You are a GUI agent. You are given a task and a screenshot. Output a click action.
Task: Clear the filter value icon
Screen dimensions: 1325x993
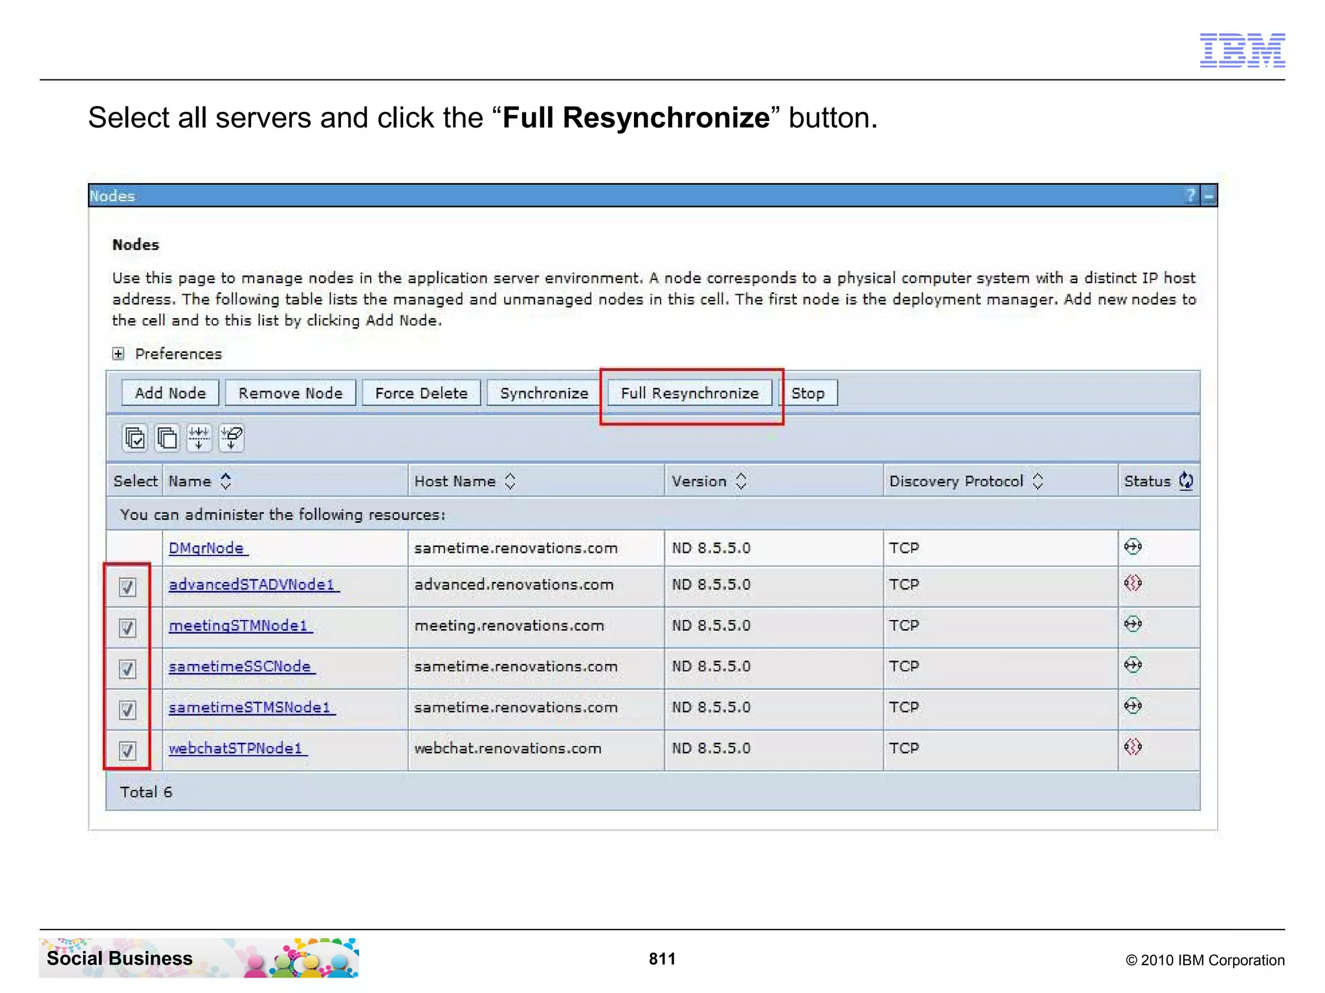(x=231, y=438)
